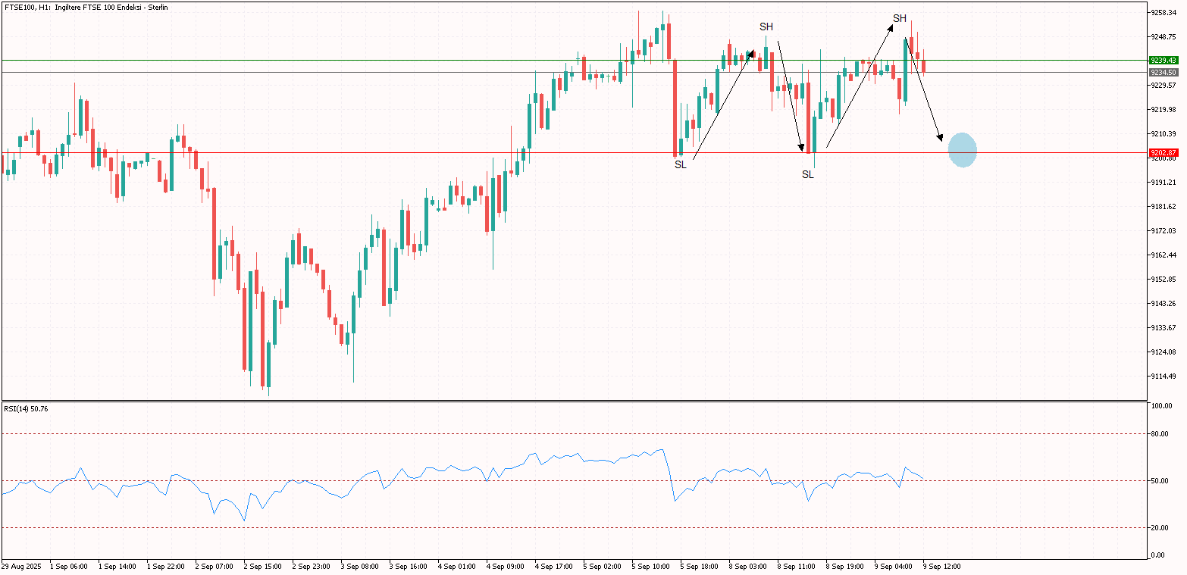This screenshot has width=1187, height=575.
Task: Click the 9191.21 price axis label
Action: pyautogui.click(x=1164, y=182)
